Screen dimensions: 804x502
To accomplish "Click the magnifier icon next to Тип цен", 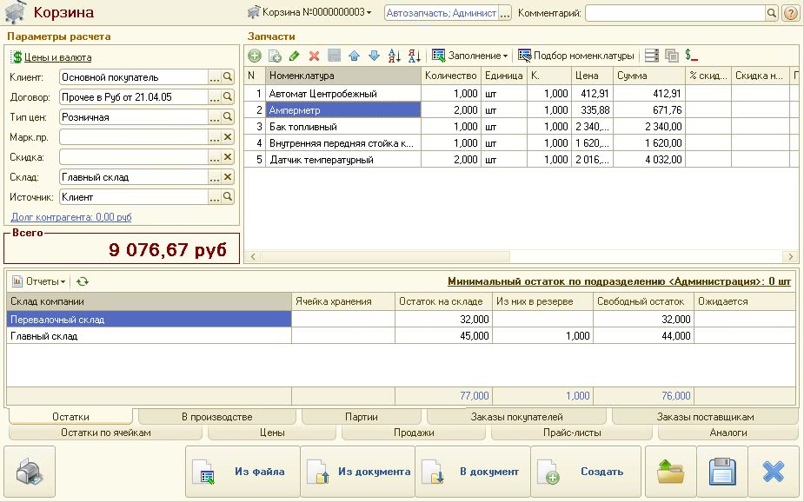I will point(228,116).
